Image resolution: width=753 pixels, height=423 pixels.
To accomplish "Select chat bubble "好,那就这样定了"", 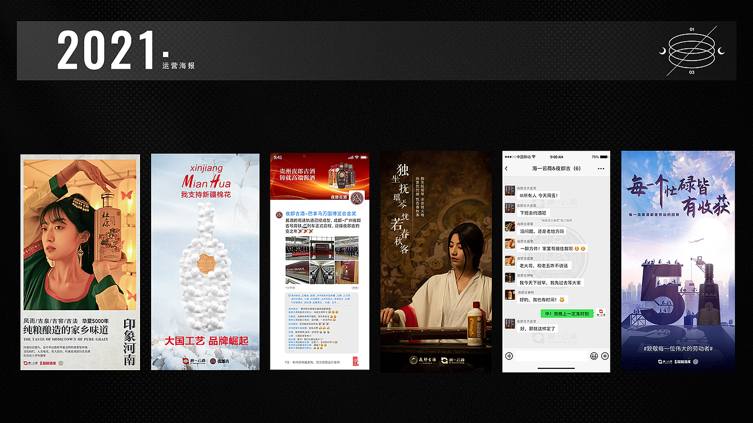I will click(537, 329).
